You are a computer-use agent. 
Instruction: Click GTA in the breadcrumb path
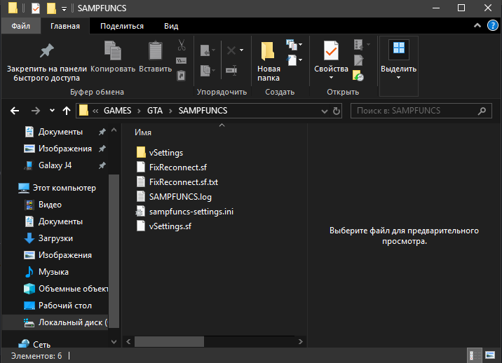coord(154,111)
